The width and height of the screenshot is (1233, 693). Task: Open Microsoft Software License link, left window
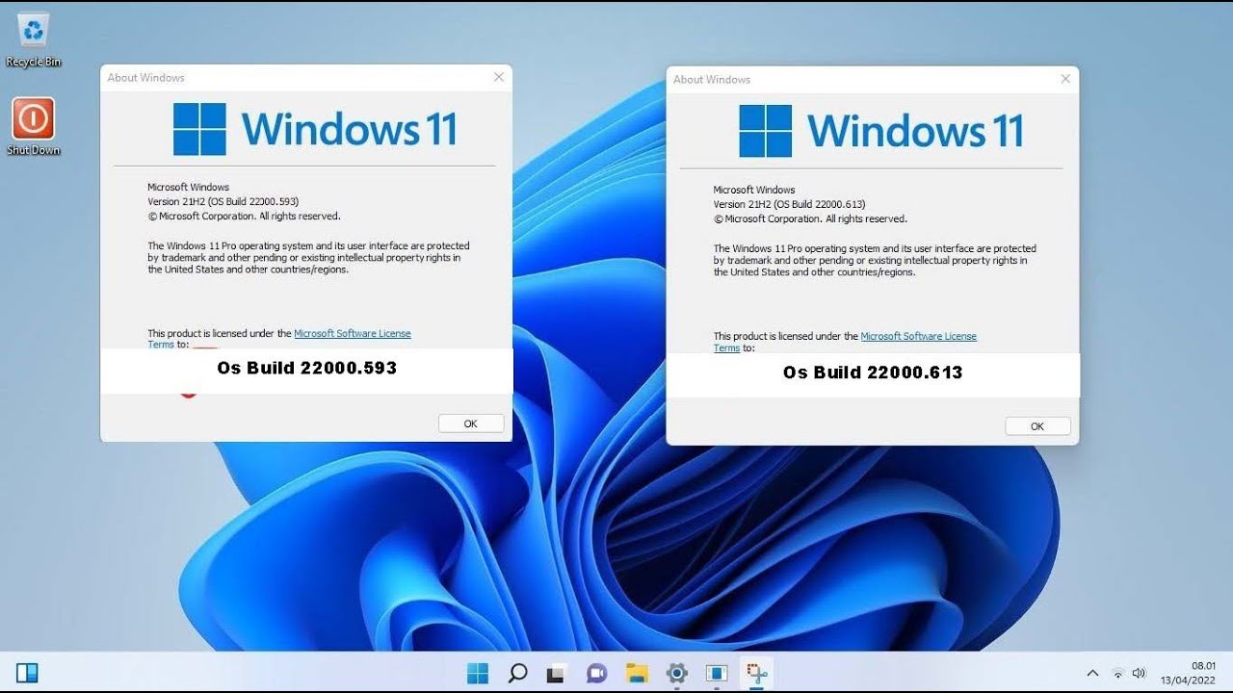[353, 333]
